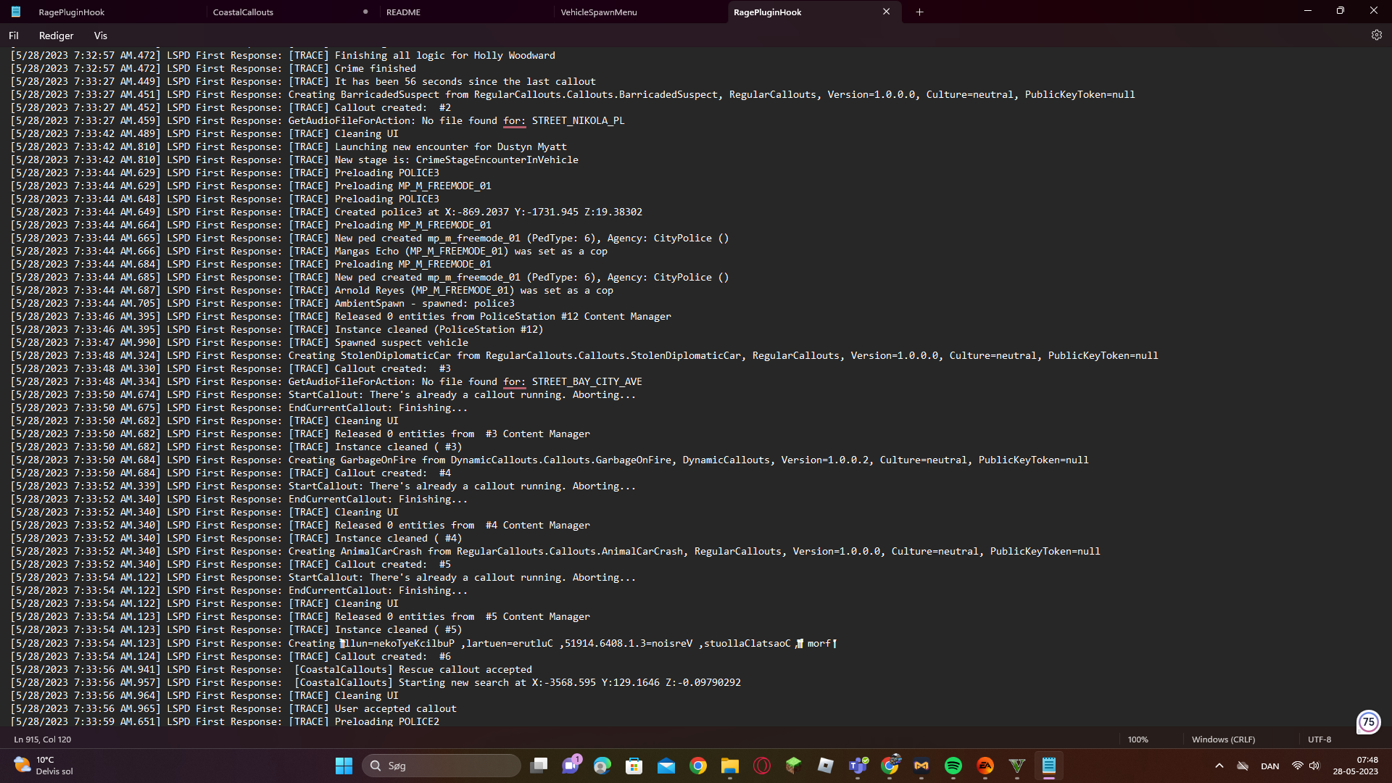
Task: Expand the hidden system tray icons
Action: [1219, 766]
